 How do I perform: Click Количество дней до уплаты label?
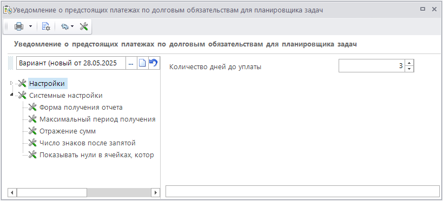[215, 67]
